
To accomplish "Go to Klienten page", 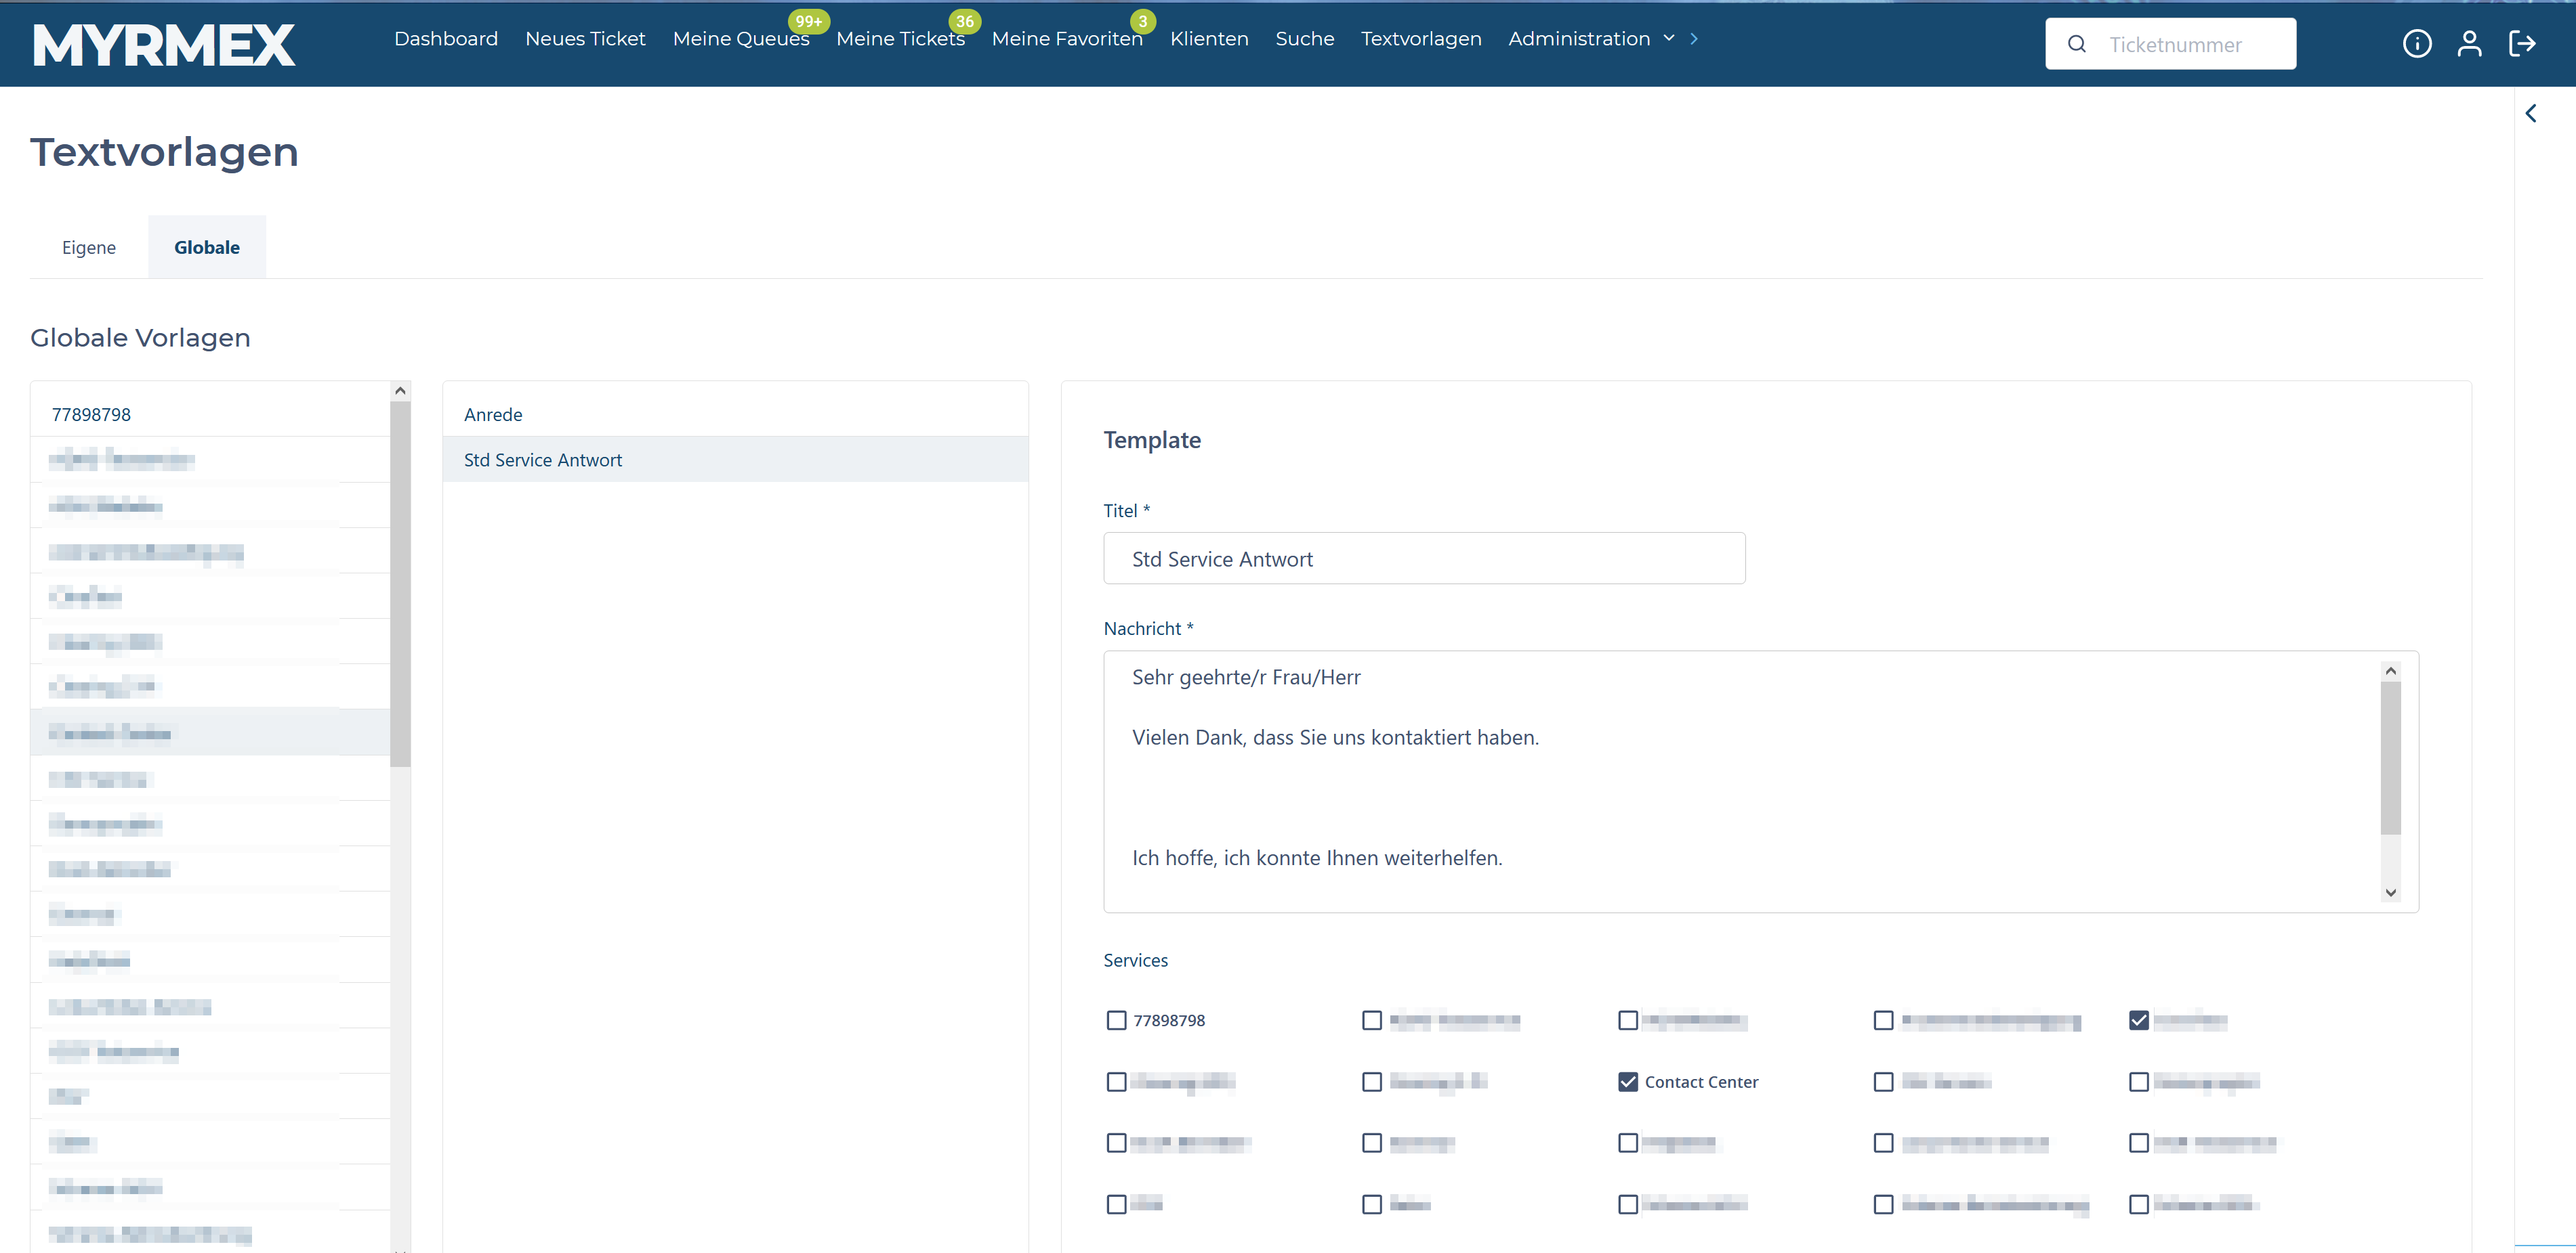I will click(1209, 38).
